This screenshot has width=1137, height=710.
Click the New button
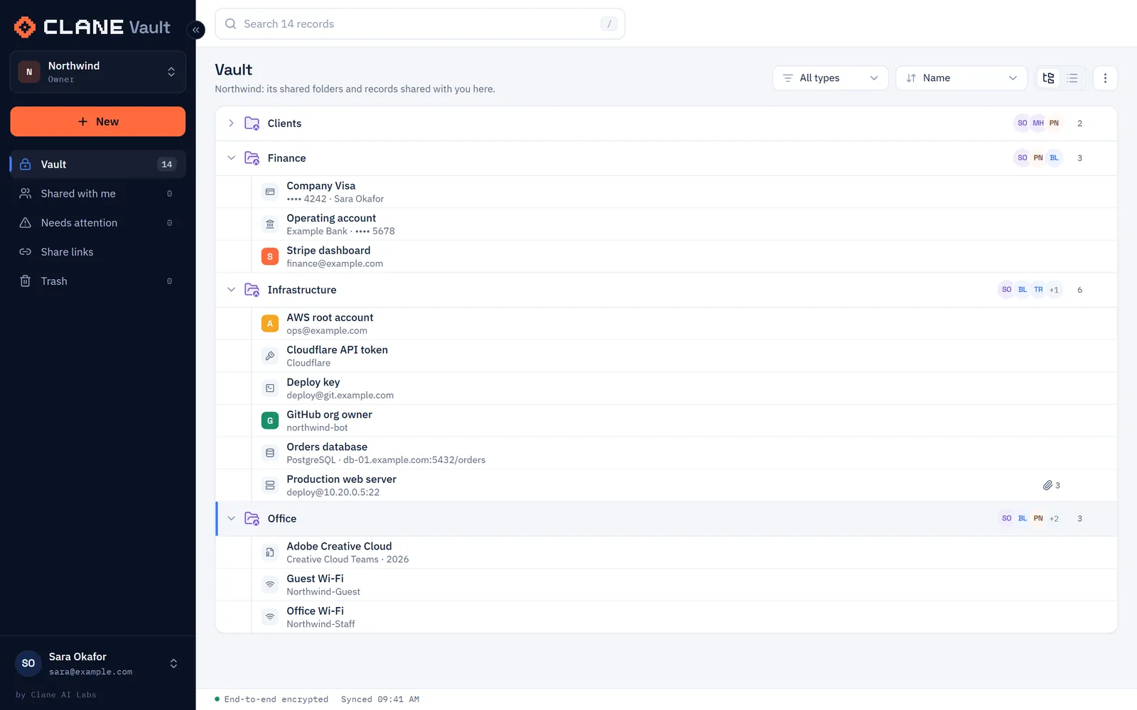98,121
